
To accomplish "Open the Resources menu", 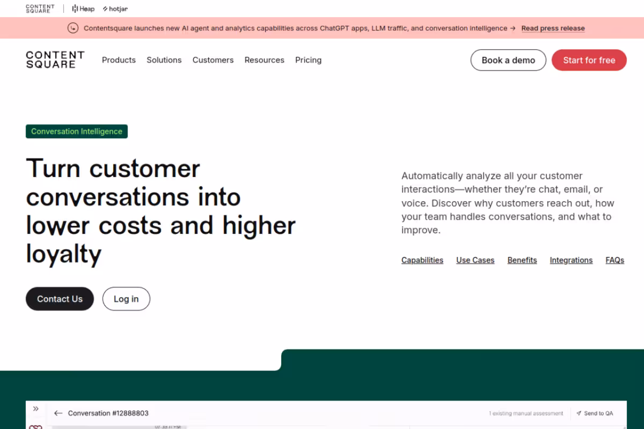I will (265, 60).
